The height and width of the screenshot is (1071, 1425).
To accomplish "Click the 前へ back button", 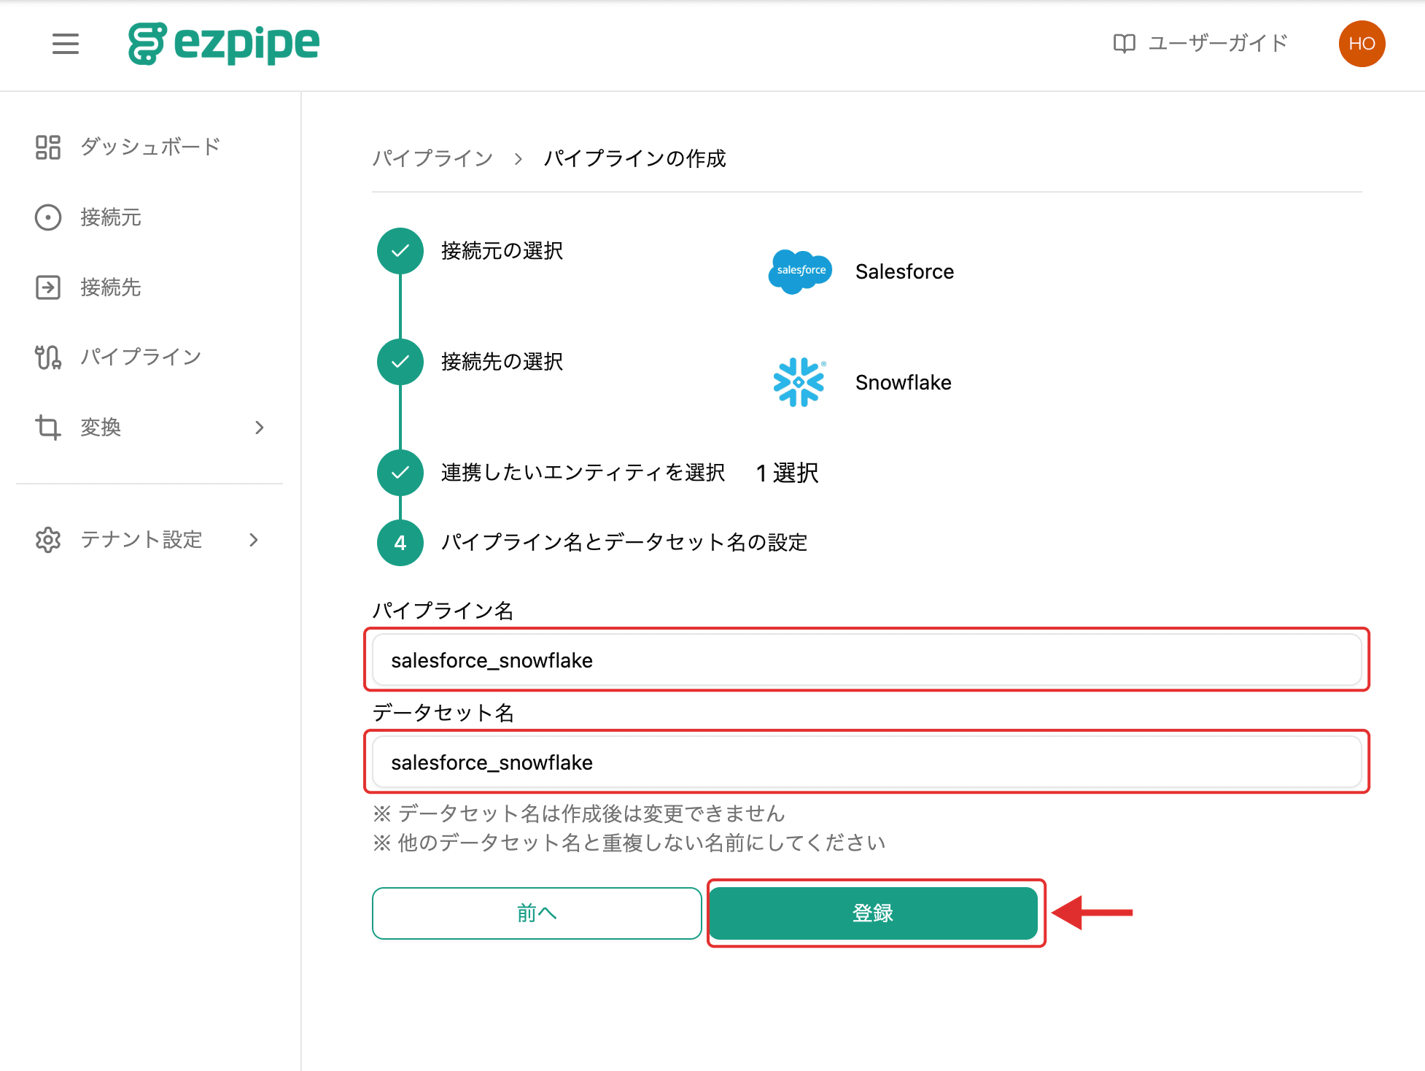I will [537, 913].
